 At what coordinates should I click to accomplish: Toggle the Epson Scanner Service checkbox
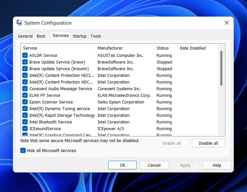coord(25,102)
